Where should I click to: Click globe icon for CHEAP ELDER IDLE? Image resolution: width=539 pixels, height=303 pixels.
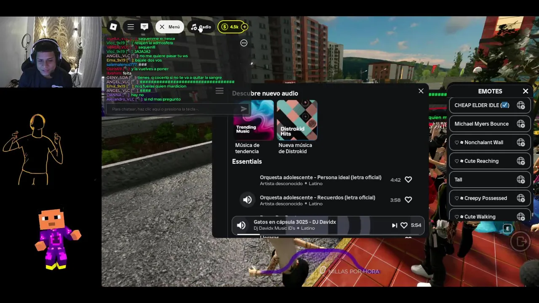point(521,105)
